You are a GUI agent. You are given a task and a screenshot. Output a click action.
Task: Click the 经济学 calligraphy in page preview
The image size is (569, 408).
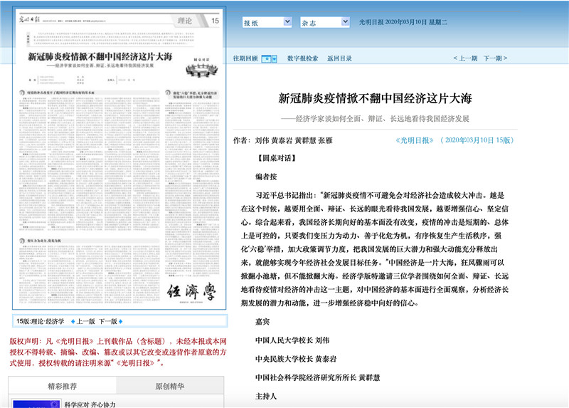(191, 292)
